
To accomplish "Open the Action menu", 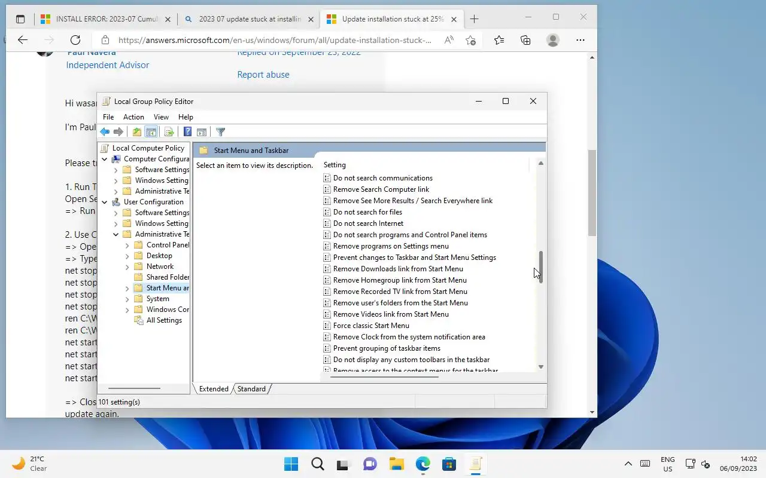I will 133,117.
